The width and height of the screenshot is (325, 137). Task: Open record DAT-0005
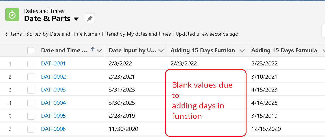click(53, 116)
